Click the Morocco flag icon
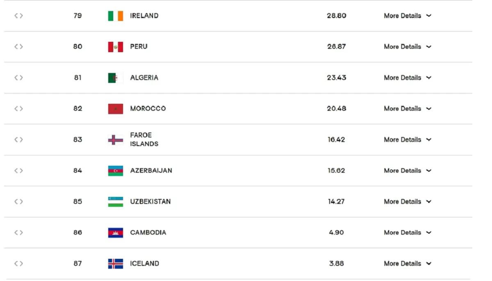 (x=115, y=109)
